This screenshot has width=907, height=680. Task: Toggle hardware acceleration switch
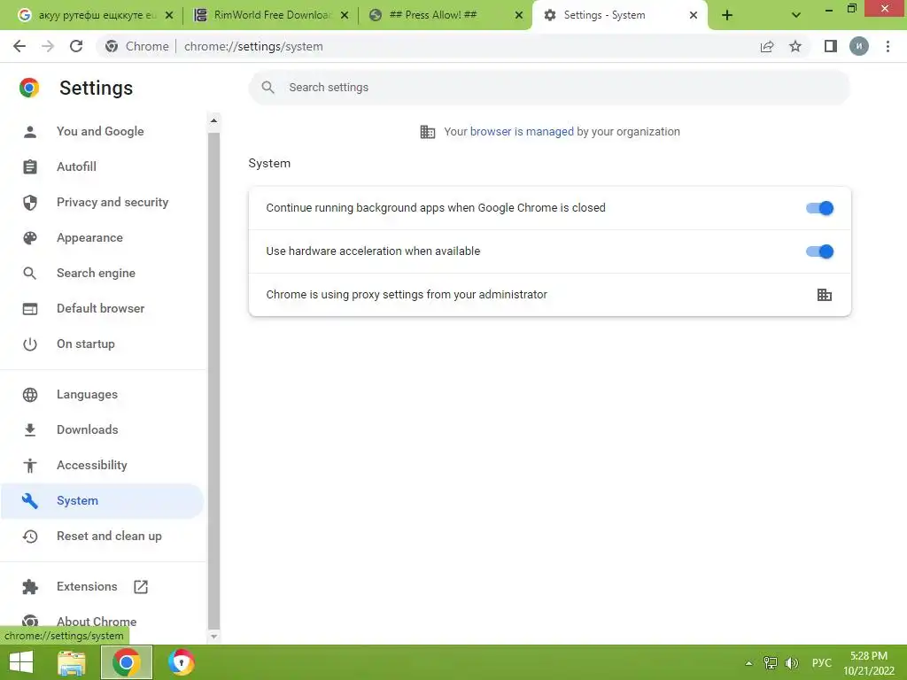[x=819, y=251]
